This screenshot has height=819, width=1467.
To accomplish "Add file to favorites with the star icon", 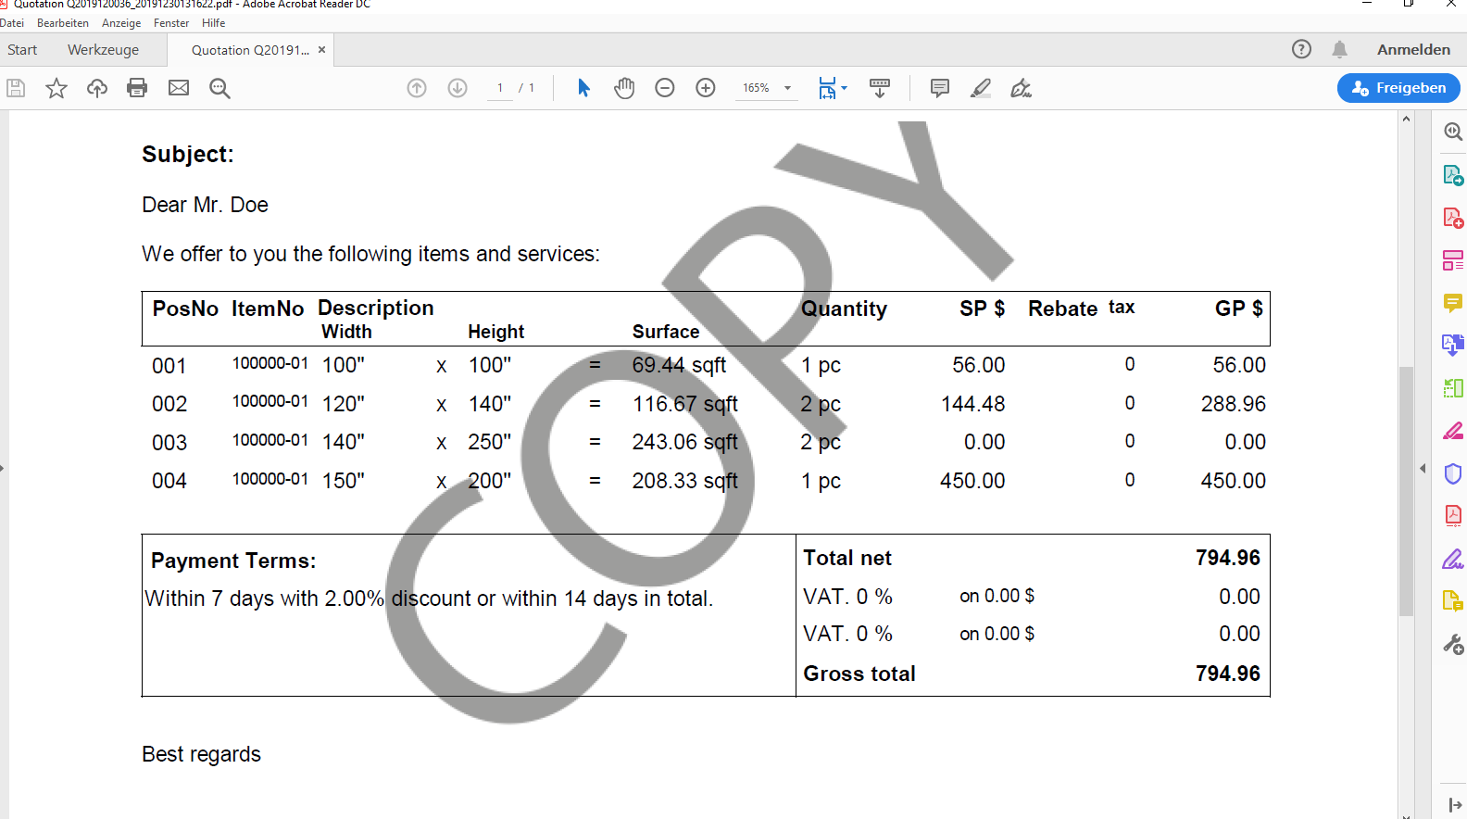I will point(56,88).
